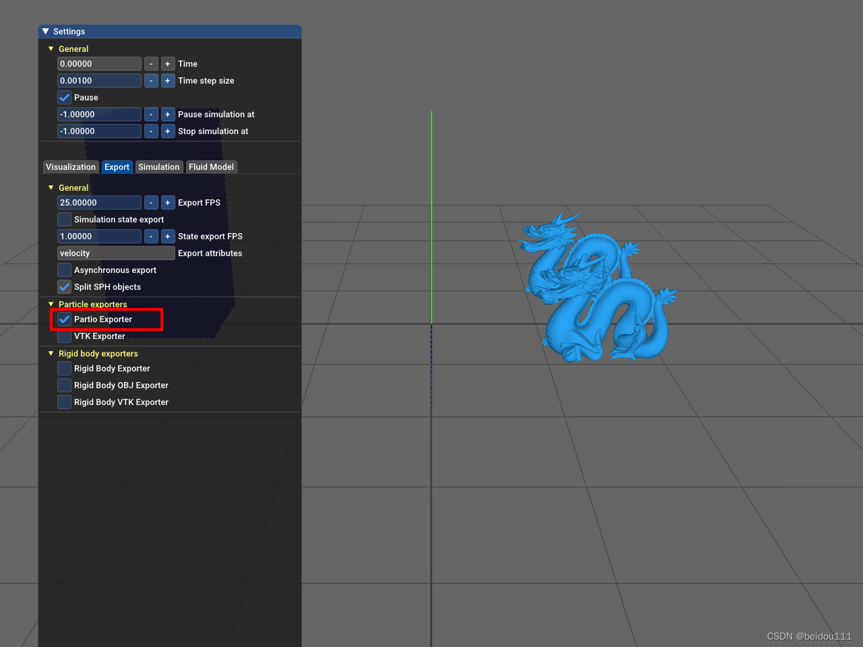Click the Export FPS field
This screenshot has width=863, height=647.
click(x=99, y=203)
